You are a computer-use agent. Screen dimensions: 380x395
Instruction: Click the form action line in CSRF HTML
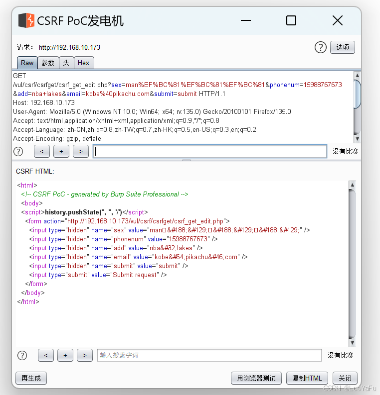click(x=128, y=221)
